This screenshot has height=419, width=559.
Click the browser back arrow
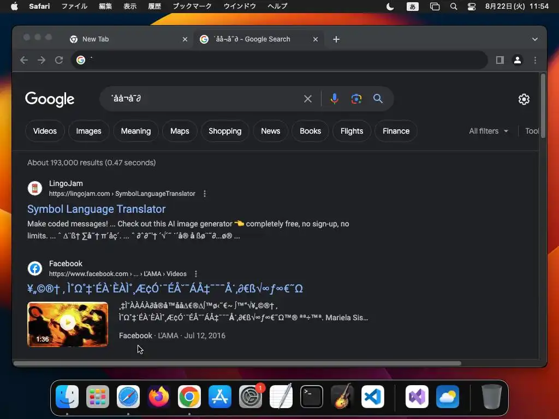click(24, 60)
